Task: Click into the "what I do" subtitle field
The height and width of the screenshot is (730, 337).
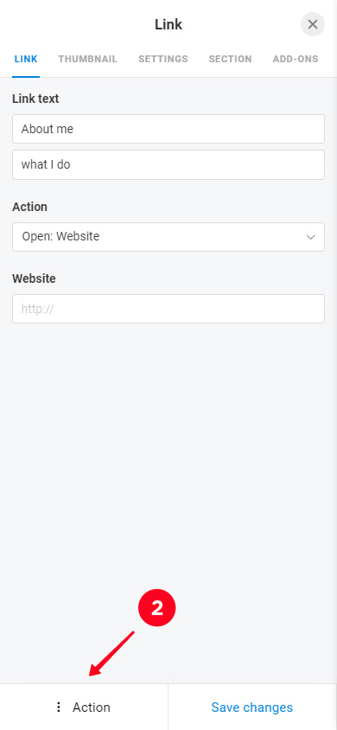Action: [x=168, y=164]
